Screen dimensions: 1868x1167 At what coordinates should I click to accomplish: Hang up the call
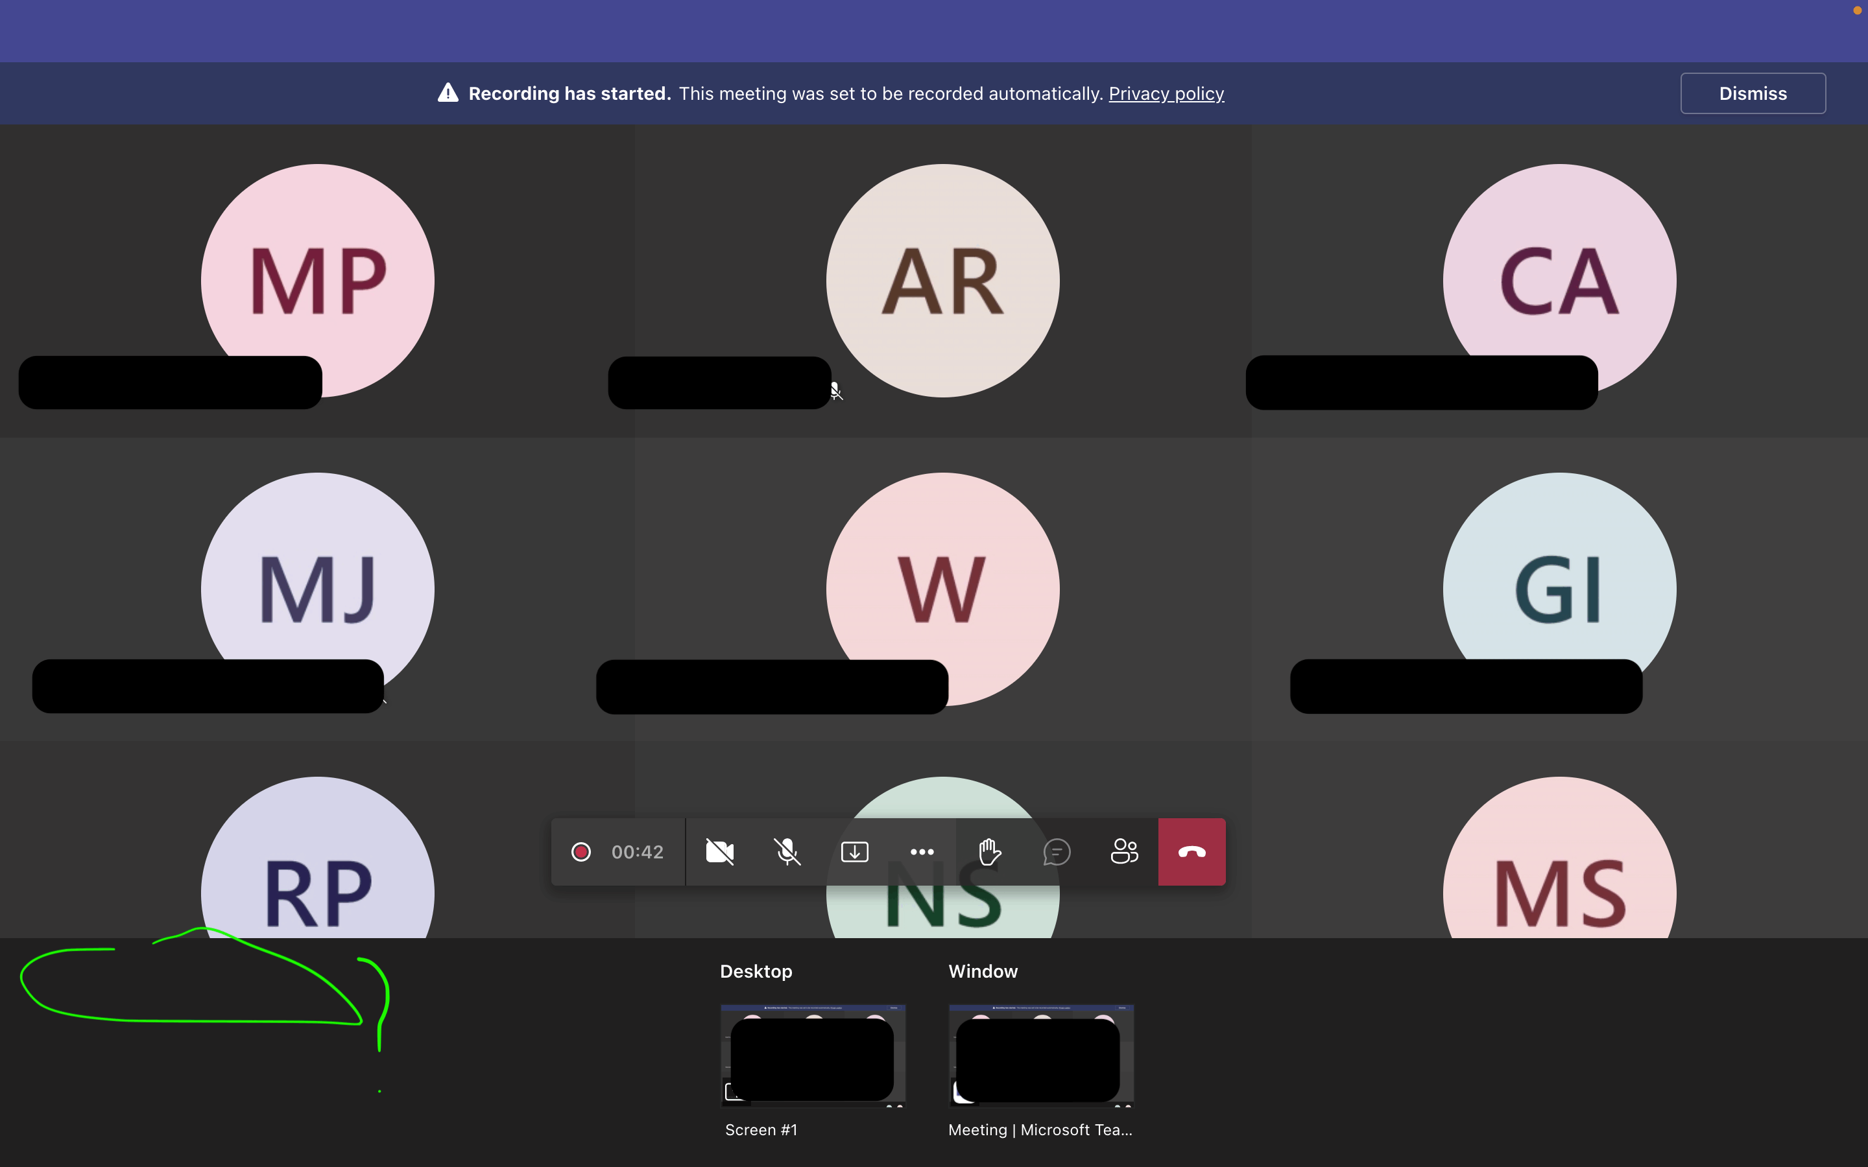pyautogui.click(x=1191, y=852)
